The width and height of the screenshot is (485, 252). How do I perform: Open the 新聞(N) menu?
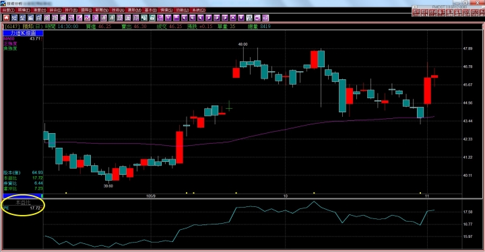[x=102, y=10]
